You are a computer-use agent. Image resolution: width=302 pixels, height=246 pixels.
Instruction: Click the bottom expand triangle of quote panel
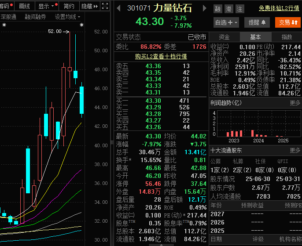161,245
